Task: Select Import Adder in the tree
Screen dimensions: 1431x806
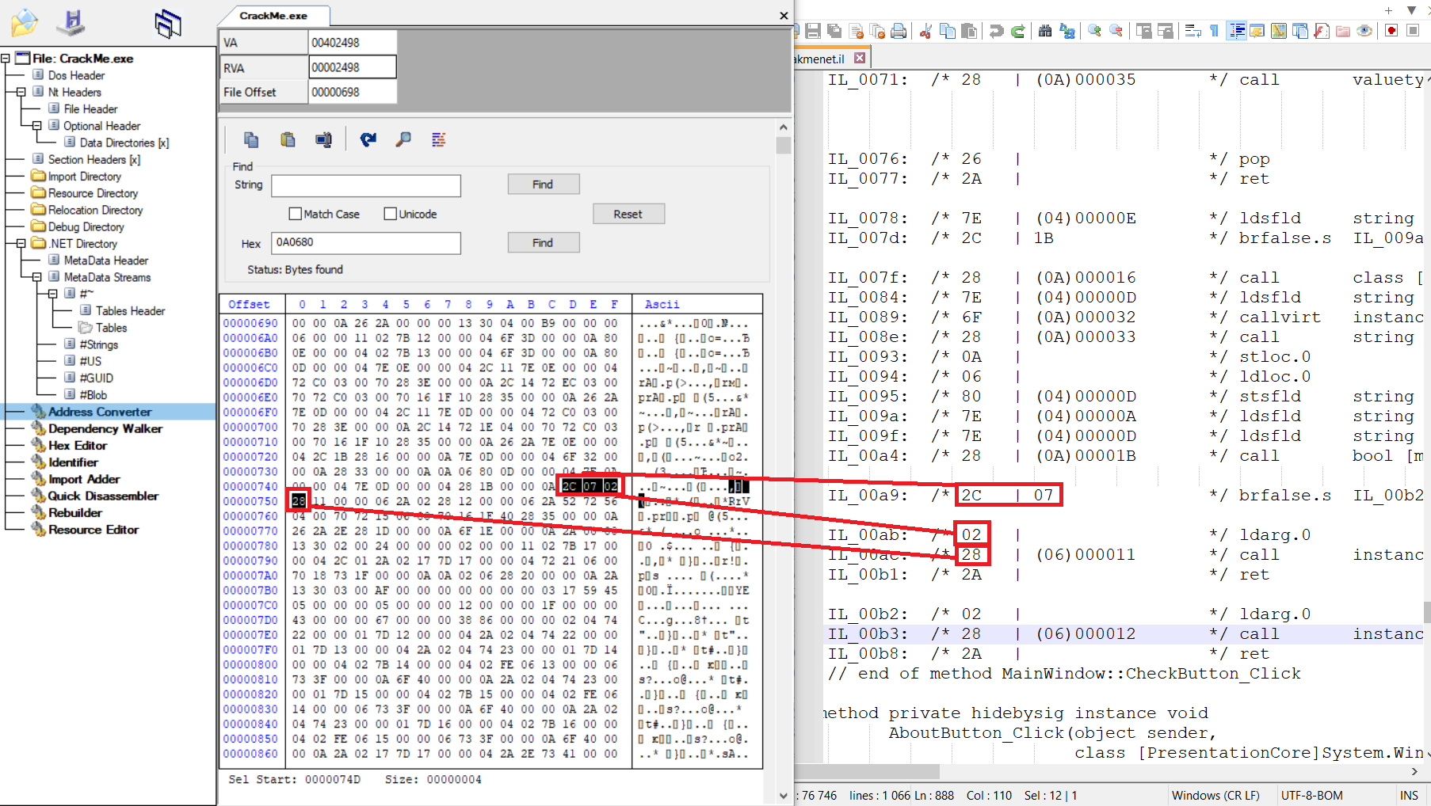Action: (84, 479)
